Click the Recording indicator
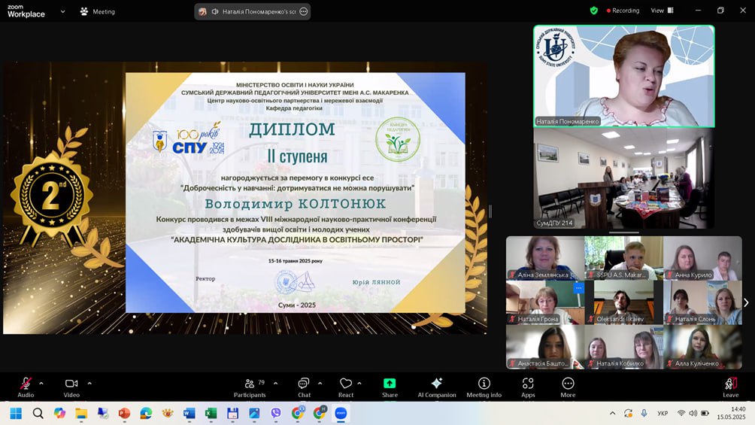 pyautogui.click(x=621, y=11)
